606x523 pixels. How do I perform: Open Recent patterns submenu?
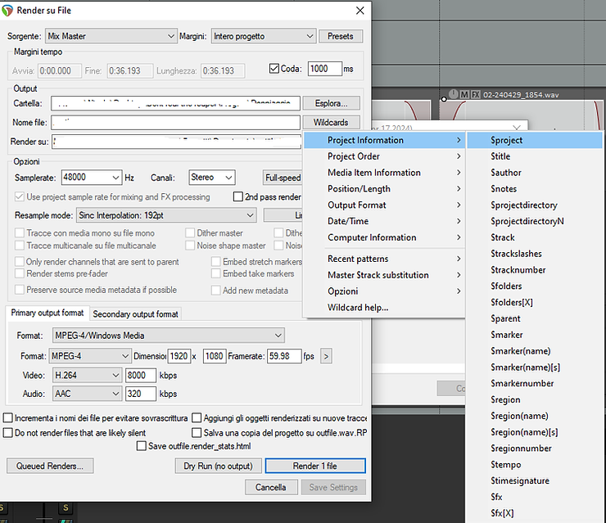385,259
